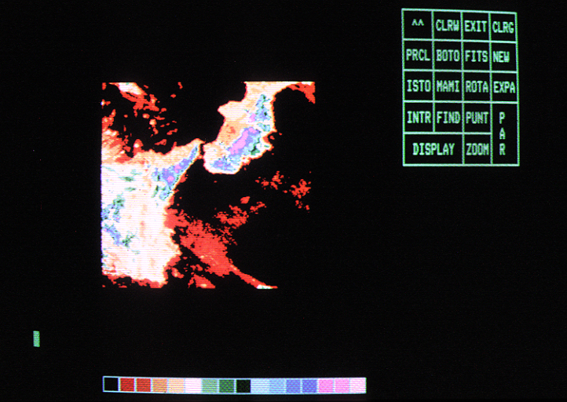Pick the orange swatch in the color bar
The width and height of the screenshot is (567, 402).
pos(160,385)
